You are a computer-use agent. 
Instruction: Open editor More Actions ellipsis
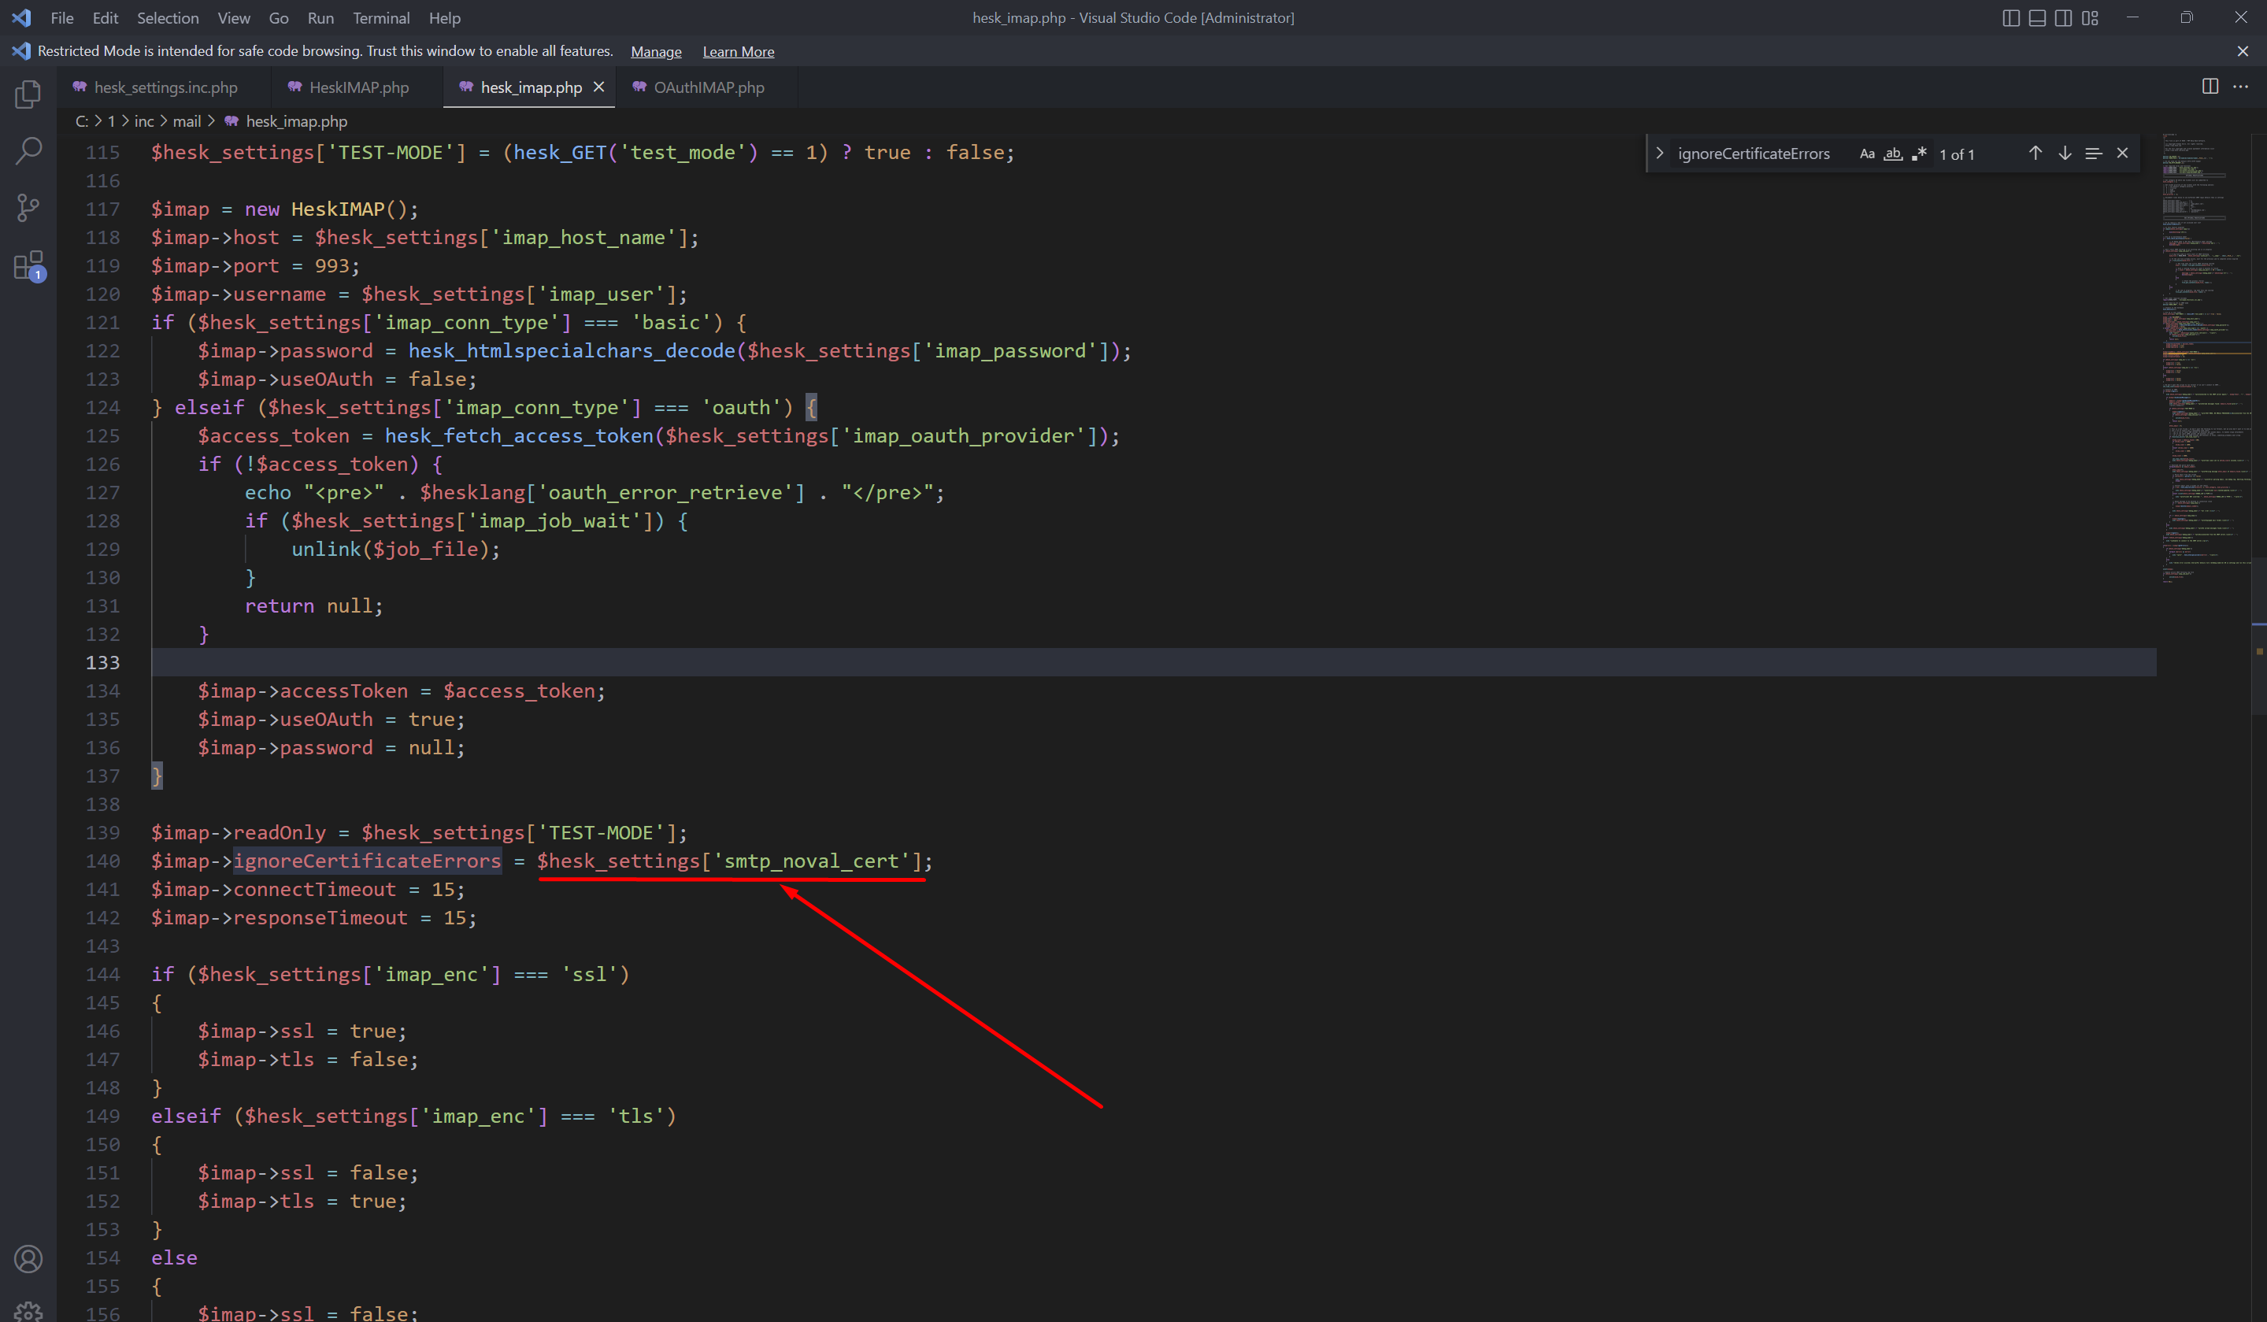pos(2240,87)
